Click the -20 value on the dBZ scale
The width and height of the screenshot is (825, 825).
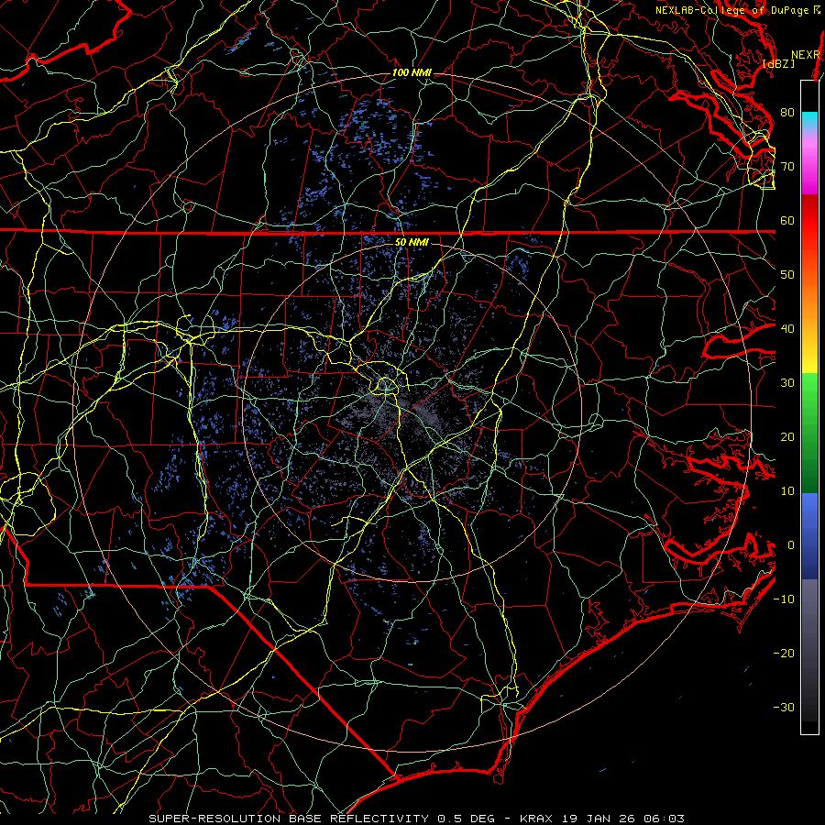pyautogui.click(x=784, y=654)
